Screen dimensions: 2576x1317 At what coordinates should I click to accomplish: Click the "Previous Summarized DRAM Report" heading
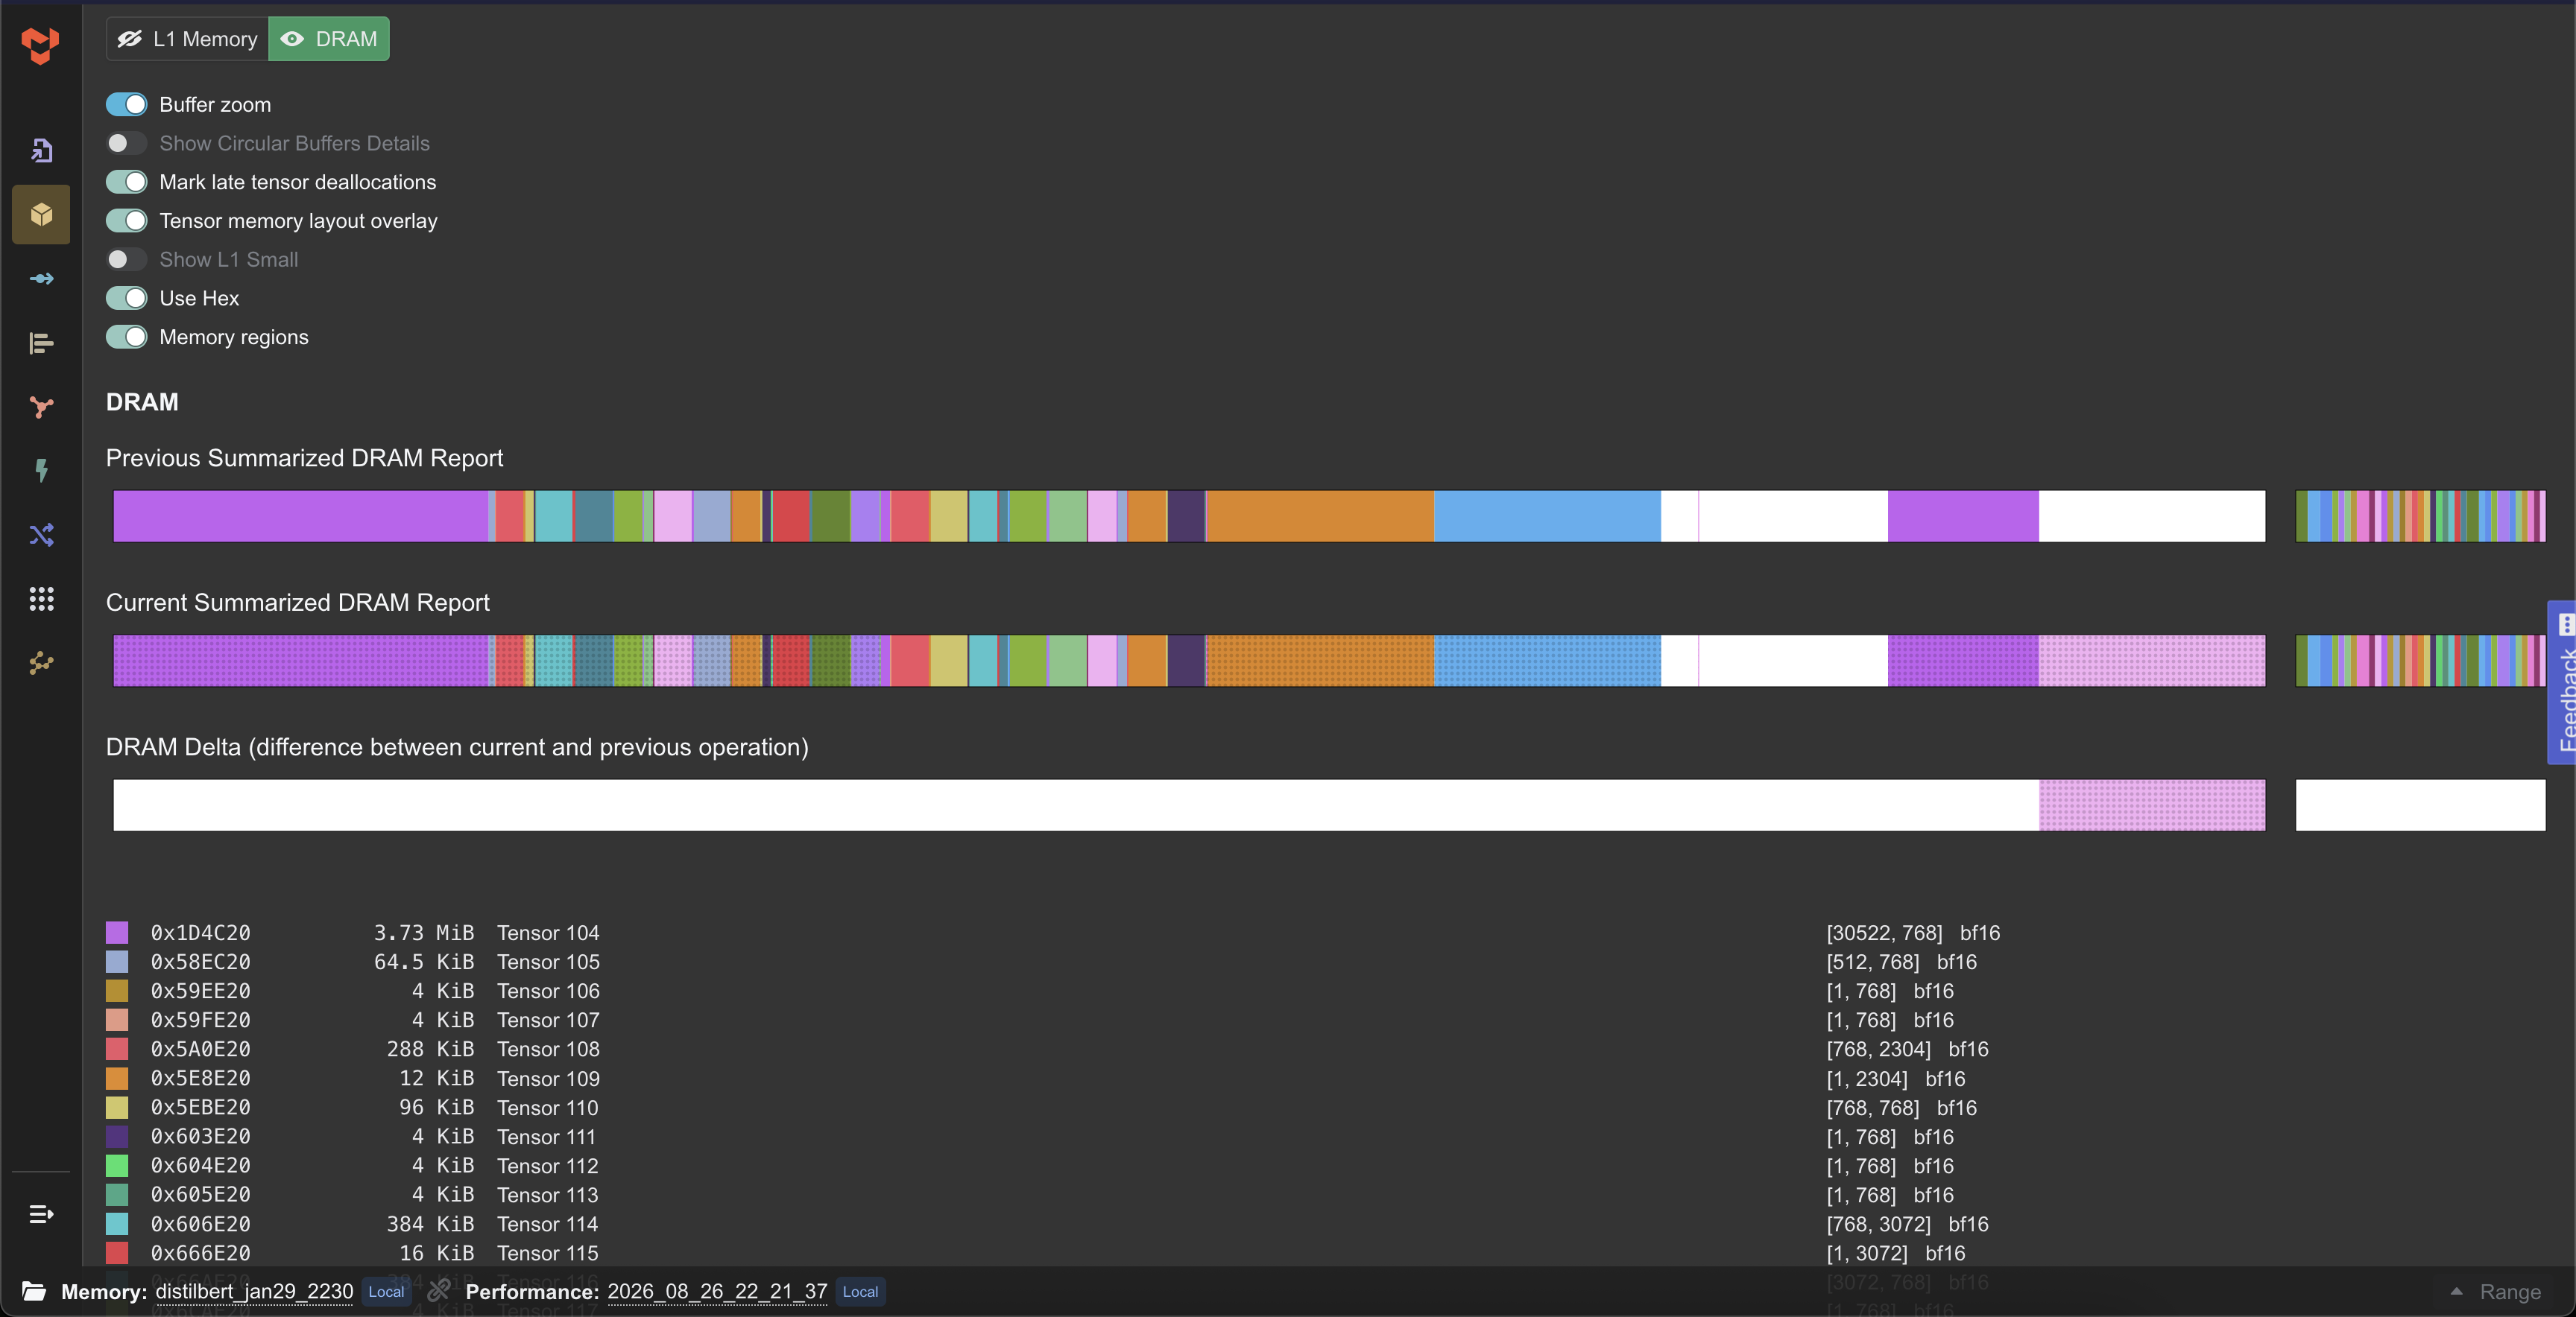(304, 457)
